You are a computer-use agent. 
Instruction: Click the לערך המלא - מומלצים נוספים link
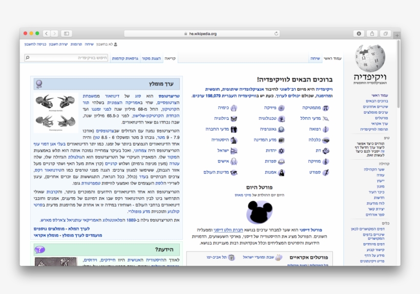click(x=61, y=228)
